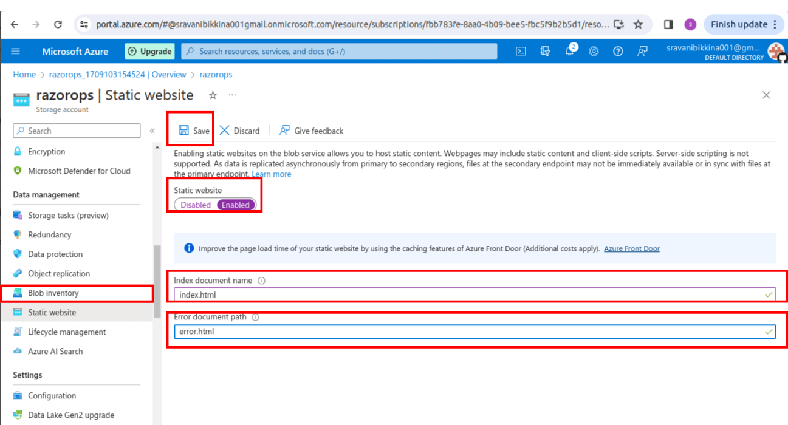
Task: Open the Azure portal settings gear
Action: tap(594, 51)
